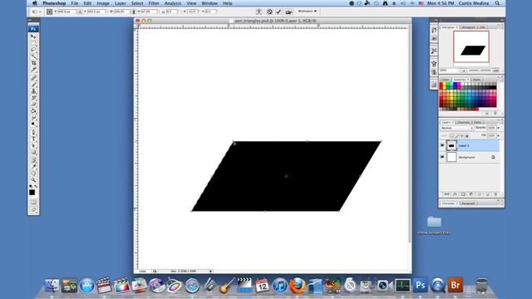532x299 pixels.
Task: Open the Opacity slider arrow
Action: (499, 128)
